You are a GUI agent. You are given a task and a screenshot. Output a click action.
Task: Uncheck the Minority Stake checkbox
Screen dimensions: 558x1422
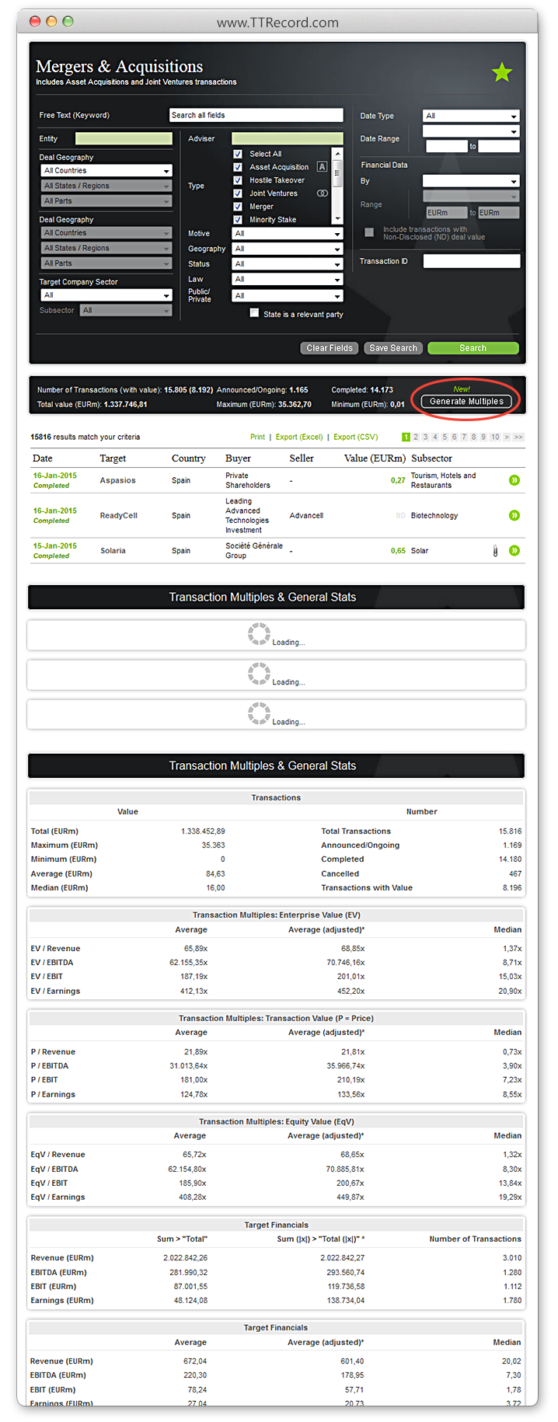pos(238,220)
